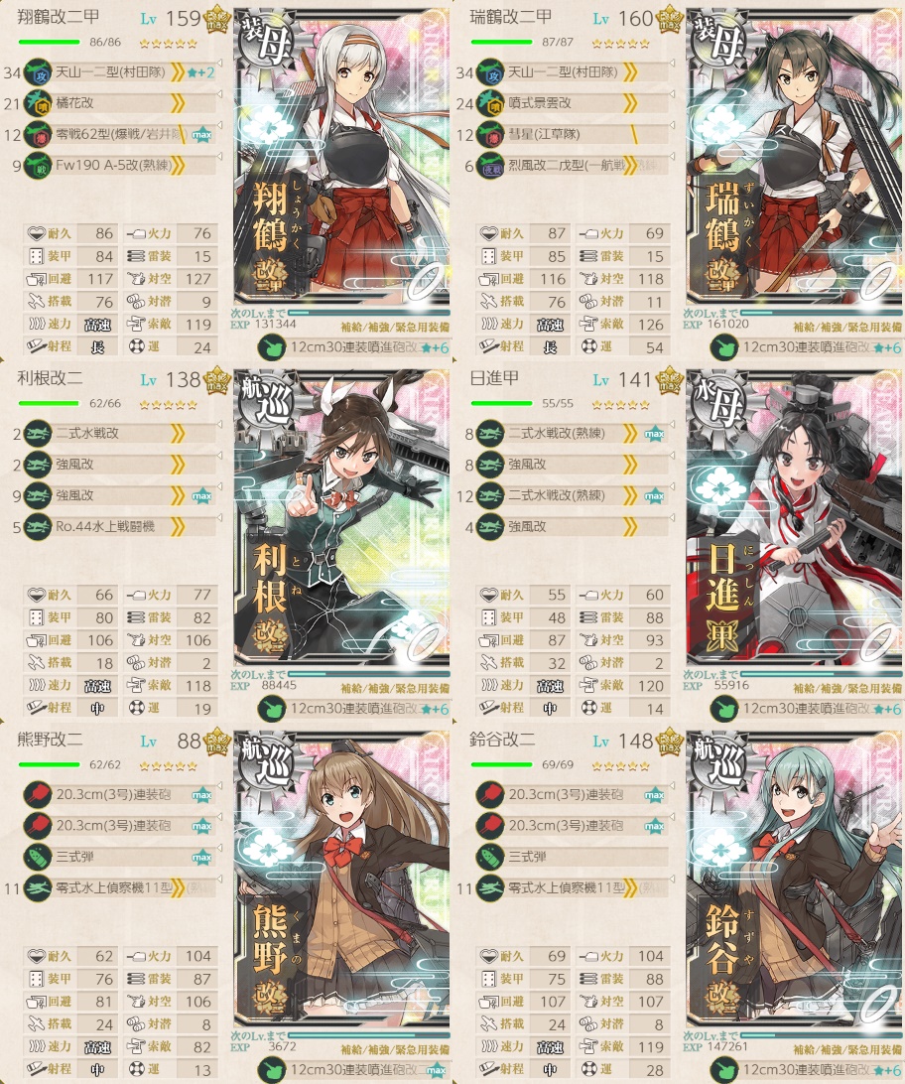Click the dive bomber icon beside 彗星(江草隊)
Image resolution: width=905 pixels, height=1084 pixels.
(x=490, y=135)
